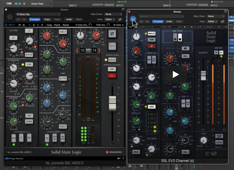Toggle the bx_console plugin power button

(9, 16)
